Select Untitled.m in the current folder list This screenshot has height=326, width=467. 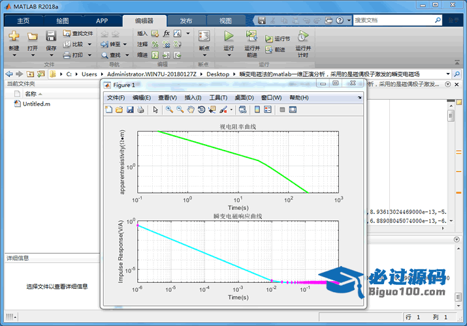pos(37,104)
